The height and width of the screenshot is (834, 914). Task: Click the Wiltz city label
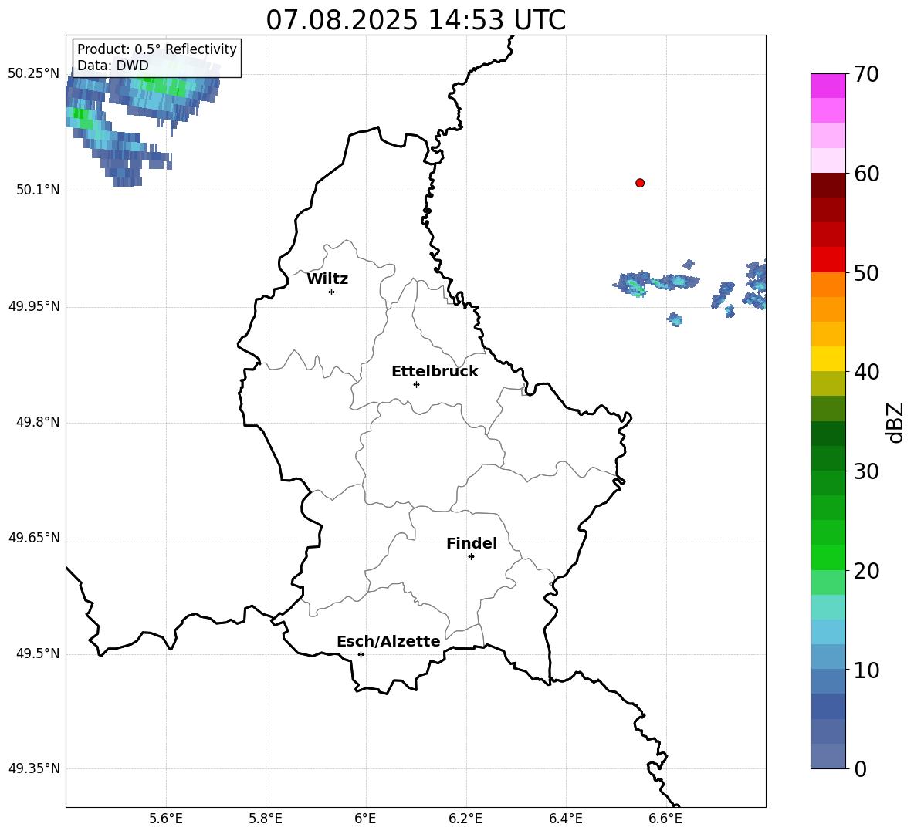(327, 279)
